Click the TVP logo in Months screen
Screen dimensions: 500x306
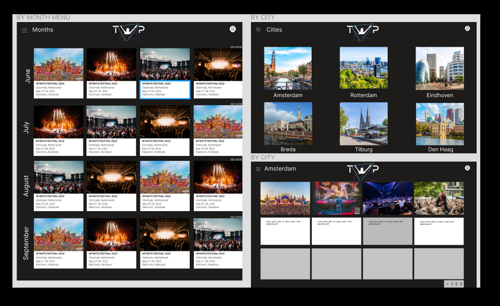(x=129, y=31)
